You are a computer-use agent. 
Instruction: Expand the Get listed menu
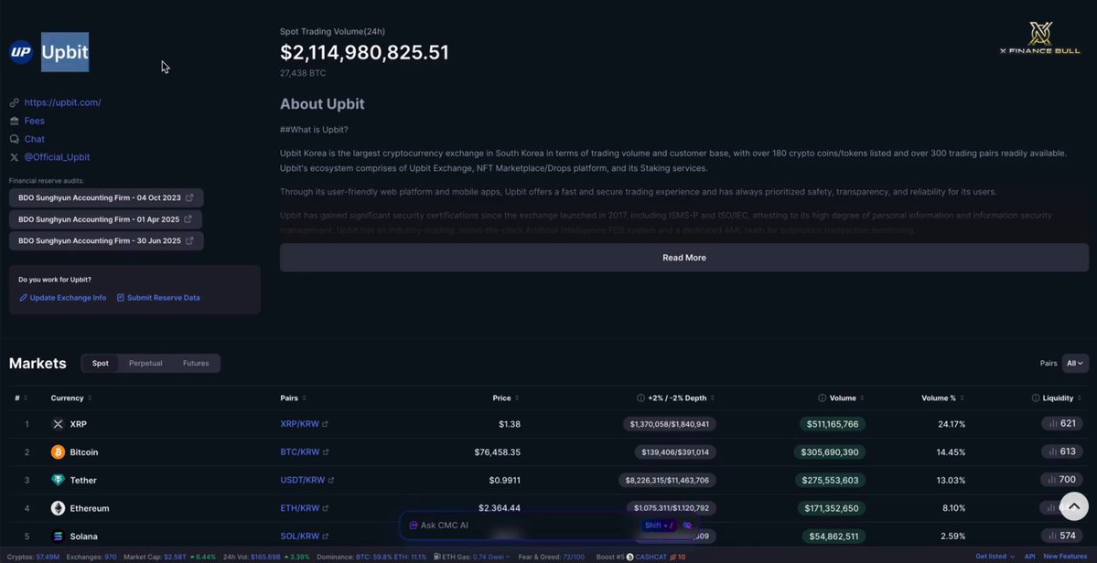pos(995,557)
